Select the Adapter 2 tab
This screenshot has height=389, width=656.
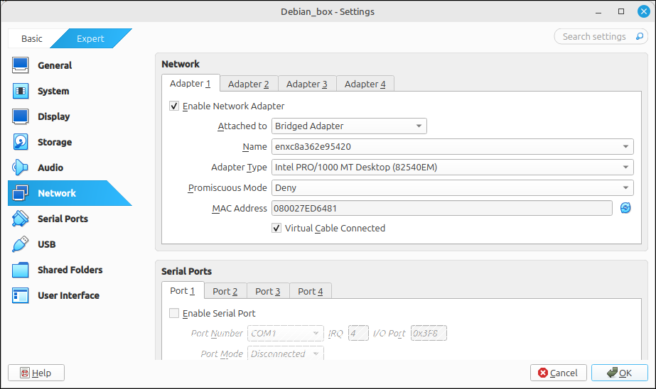tap(249, 84)
